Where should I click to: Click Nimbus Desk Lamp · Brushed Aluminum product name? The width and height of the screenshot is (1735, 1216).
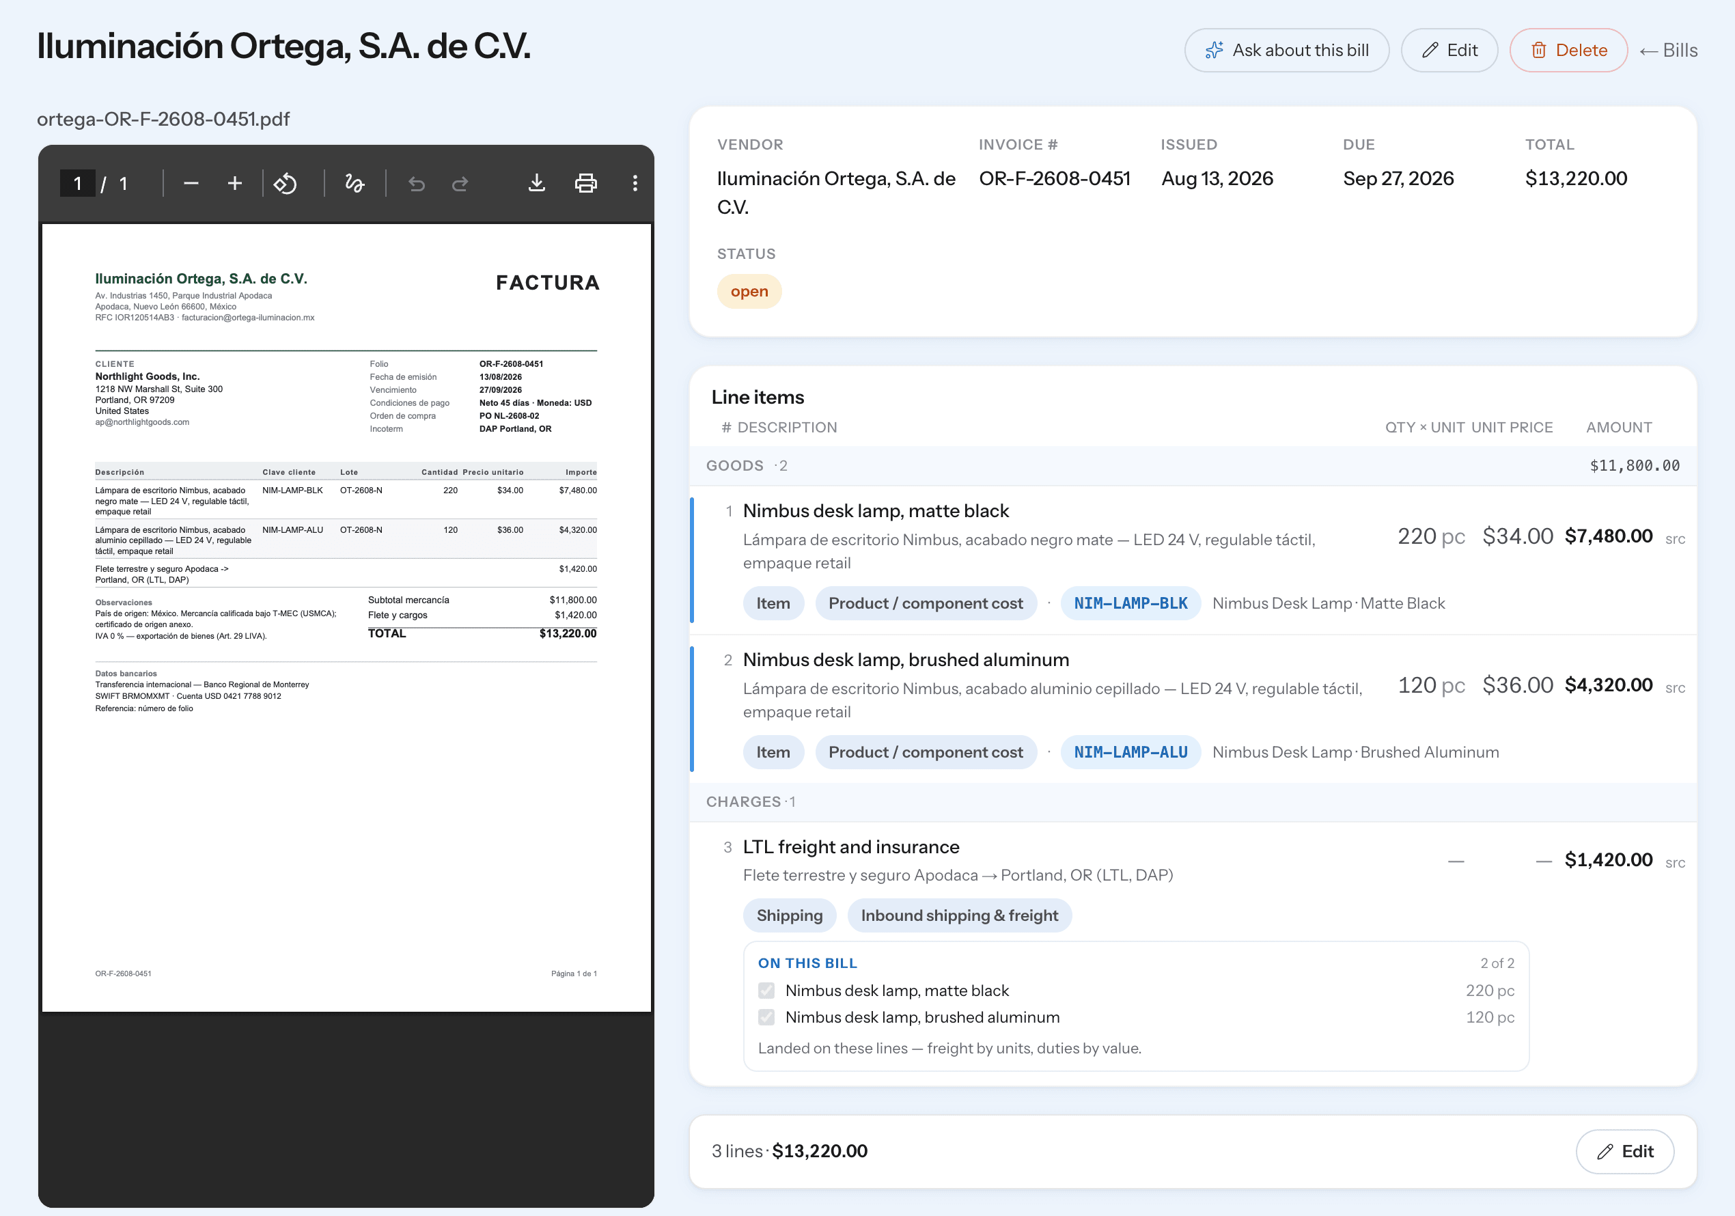click(x=1356, y=752)
